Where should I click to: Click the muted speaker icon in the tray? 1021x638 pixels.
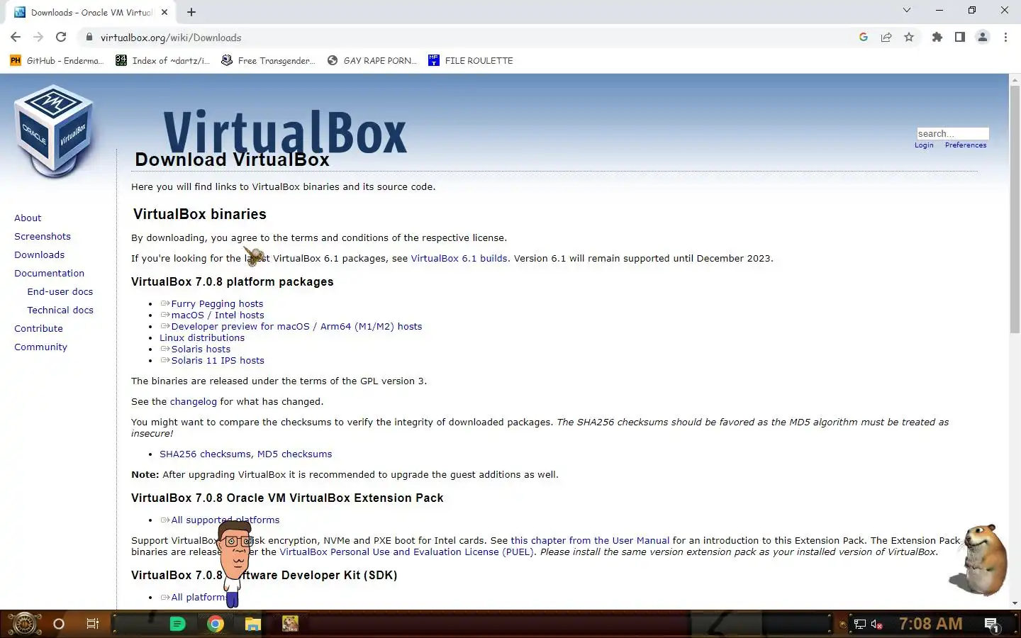coord(877,625)
